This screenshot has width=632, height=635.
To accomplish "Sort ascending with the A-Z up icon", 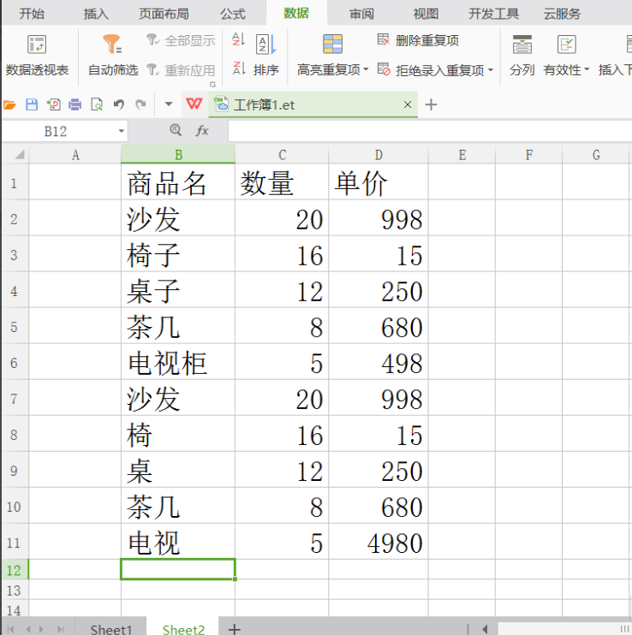I will click(x=239, y=39).
